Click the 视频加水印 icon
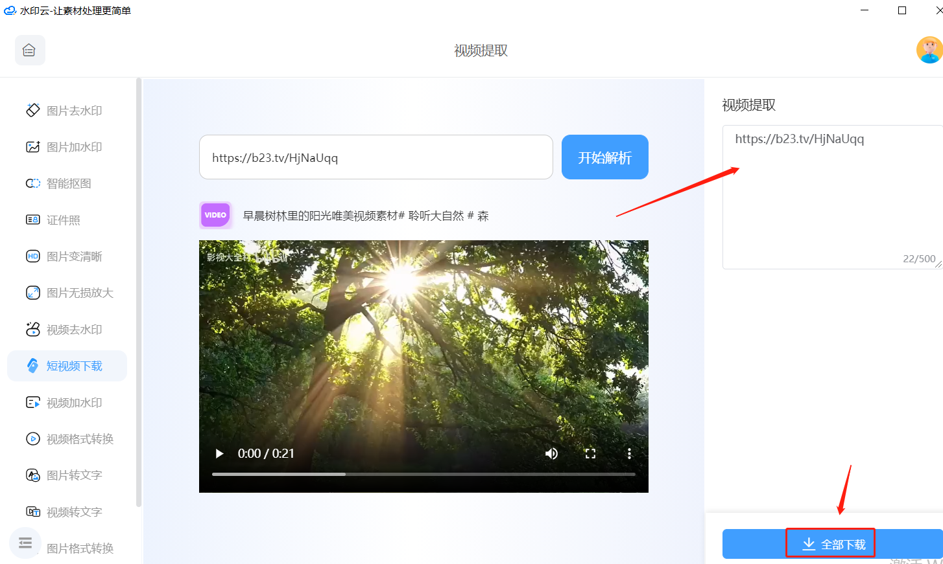Image resolution: width=943 pixels, height=564 pixels. click(x=33, y=402)
